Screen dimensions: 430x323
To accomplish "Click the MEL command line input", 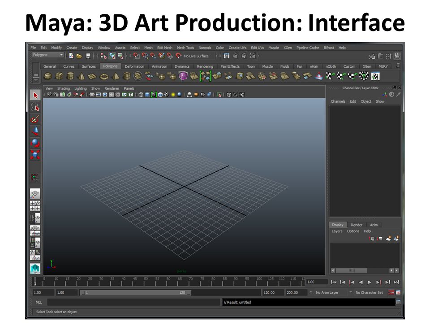I will coord(133,302).
